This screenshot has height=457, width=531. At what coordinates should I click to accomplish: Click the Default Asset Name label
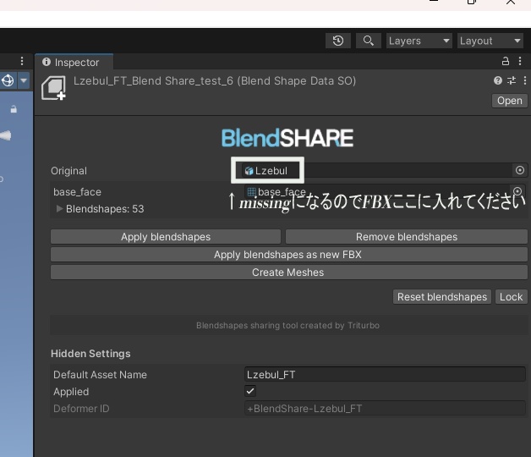pyautogui.click(x=100, y=375)
